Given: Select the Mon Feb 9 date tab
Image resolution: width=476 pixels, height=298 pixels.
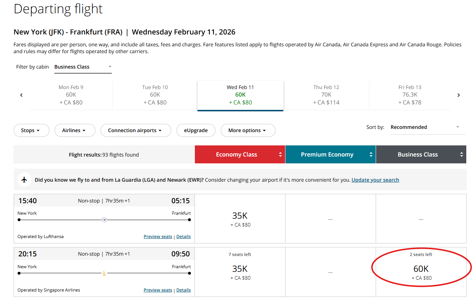Looking at the screenshot, I should coord(71,95).
